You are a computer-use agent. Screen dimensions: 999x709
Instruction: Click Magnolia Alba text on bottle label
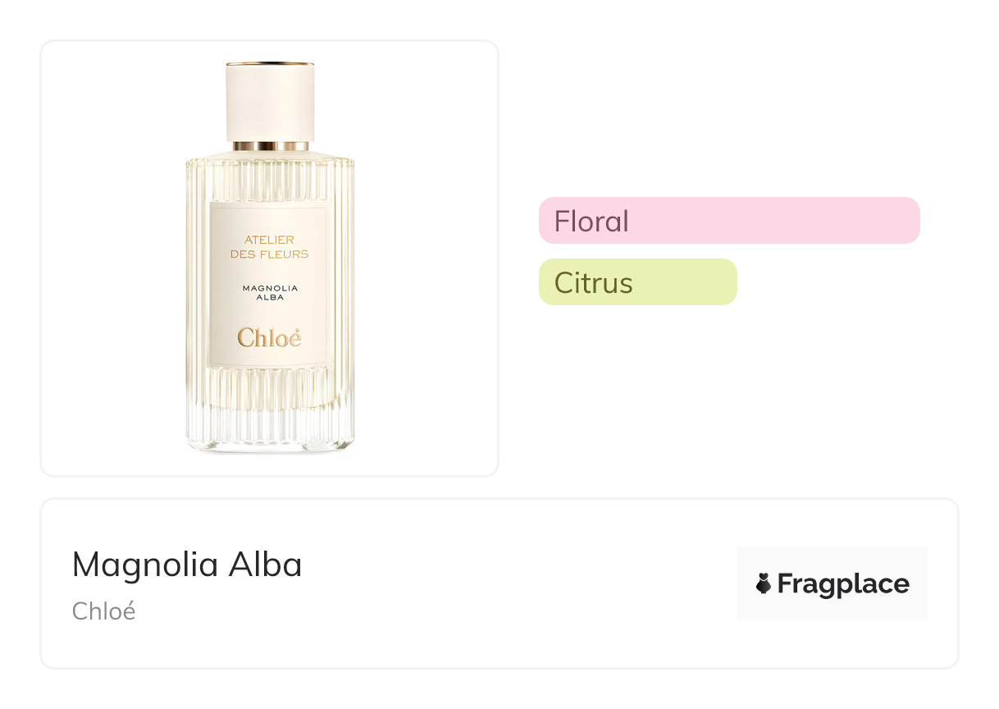coord(270,292)
